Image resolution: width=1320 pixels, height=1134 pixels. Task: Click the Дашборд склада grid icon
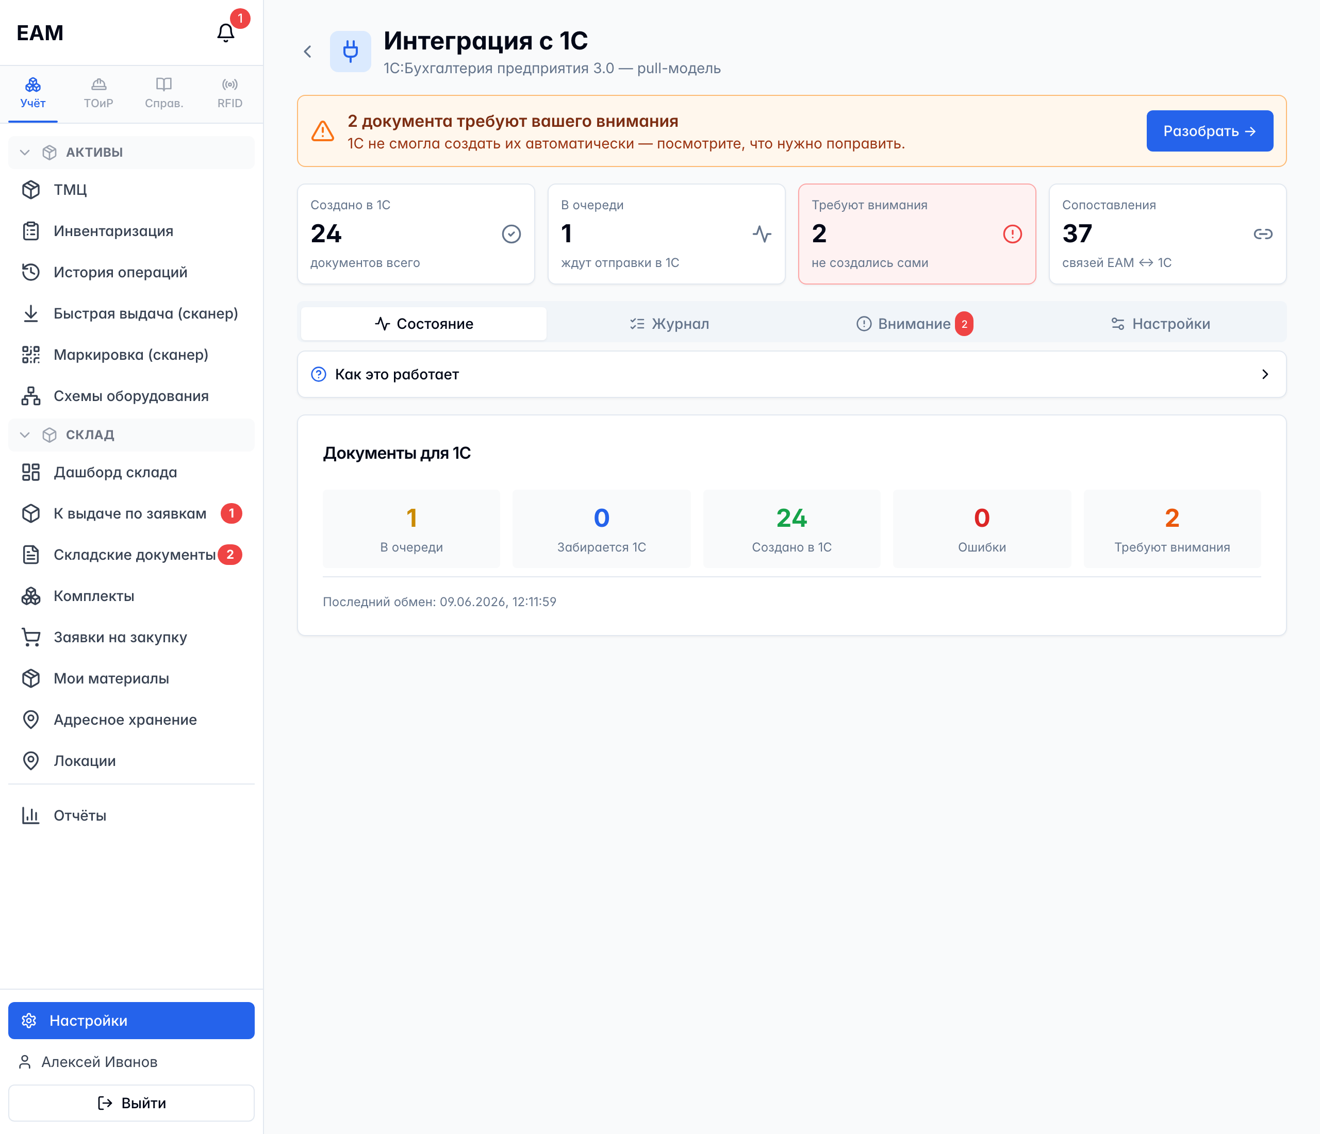pos(30,473)
